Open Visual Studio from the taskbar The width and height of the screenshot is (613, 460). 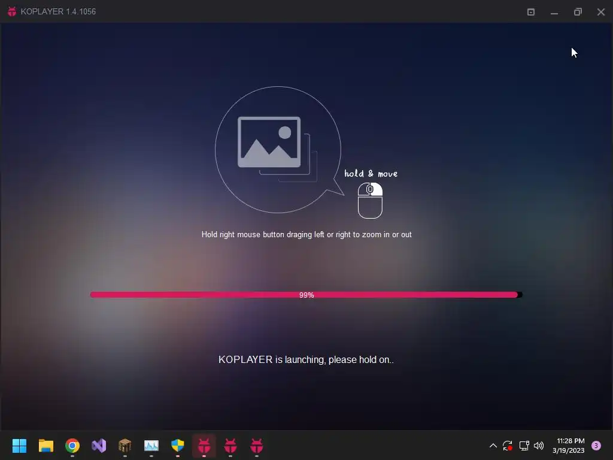click(99, 446)
